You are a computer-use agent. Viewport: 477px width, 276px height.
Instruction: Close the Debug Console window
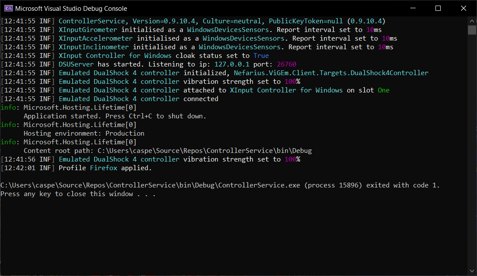[463, 8]
